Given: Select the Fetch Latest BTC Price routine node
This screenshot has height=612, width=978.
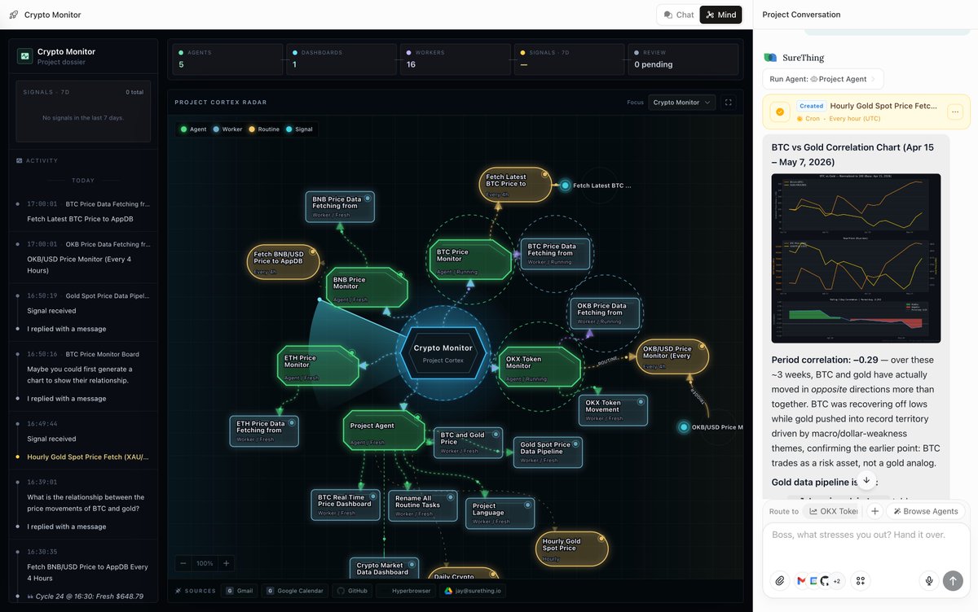Looking at the screenshot, I should [x=516, y=184].
